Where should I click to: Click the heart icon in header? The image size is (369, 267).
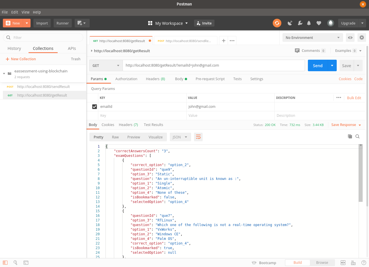click(x=319, y=23)
